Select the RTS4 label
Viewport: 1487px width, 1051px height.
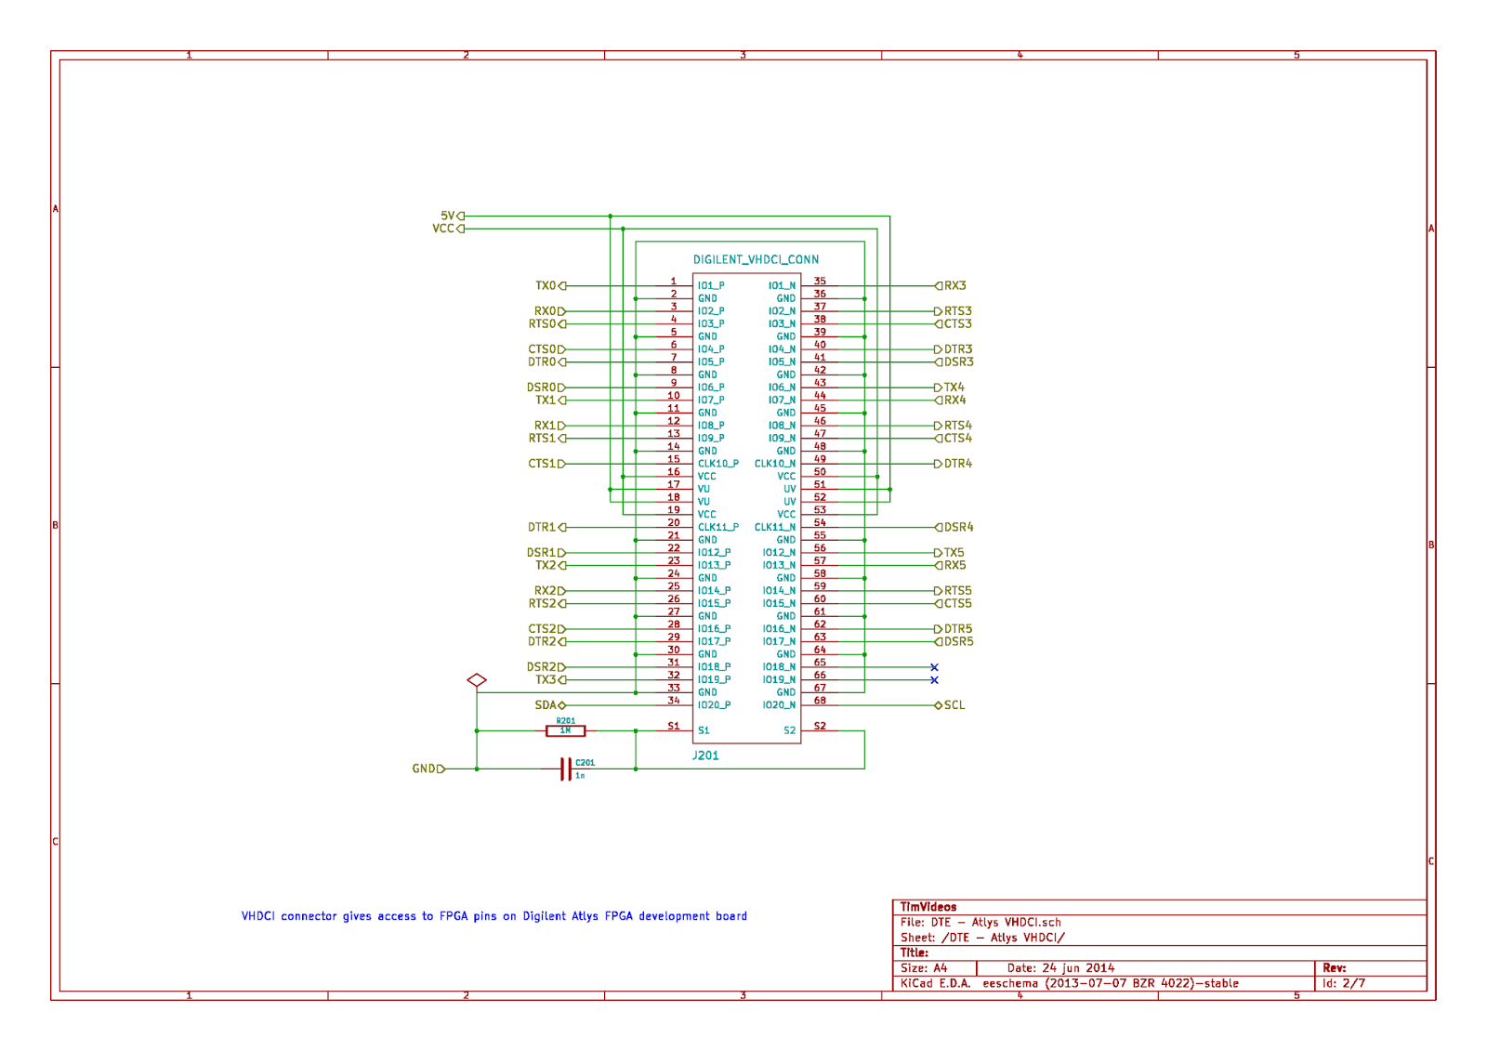point(954,426)
